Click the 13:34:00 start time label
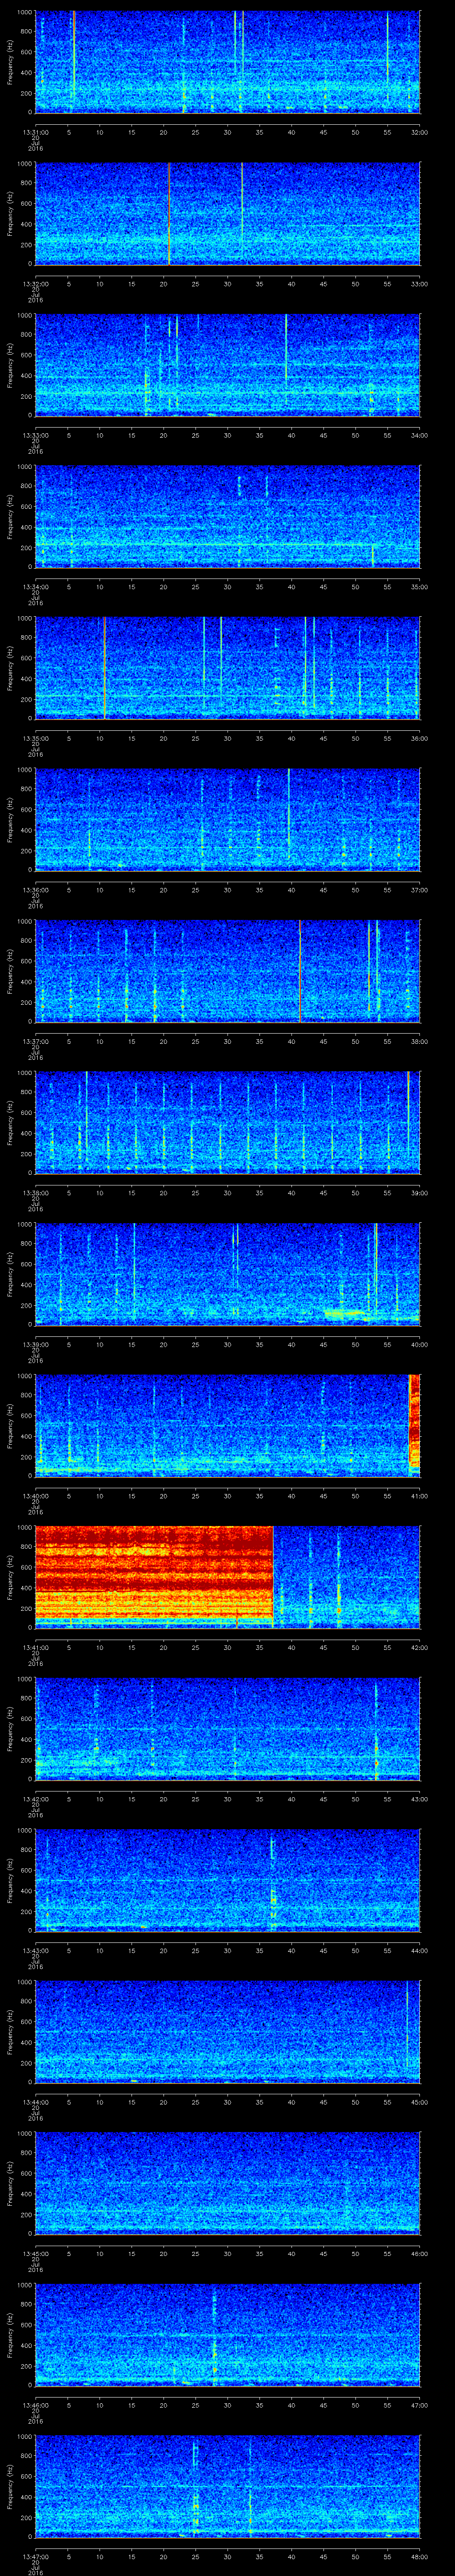455x2576 pixels. 35,587
